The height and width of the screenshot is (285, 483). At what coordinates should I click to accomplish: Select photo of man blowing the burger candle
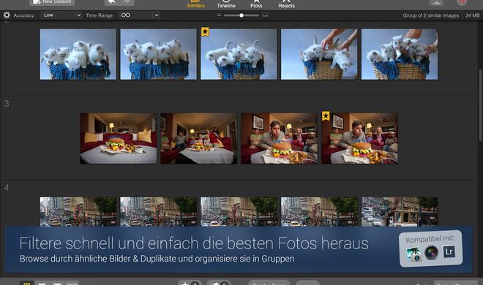point(279,138)
